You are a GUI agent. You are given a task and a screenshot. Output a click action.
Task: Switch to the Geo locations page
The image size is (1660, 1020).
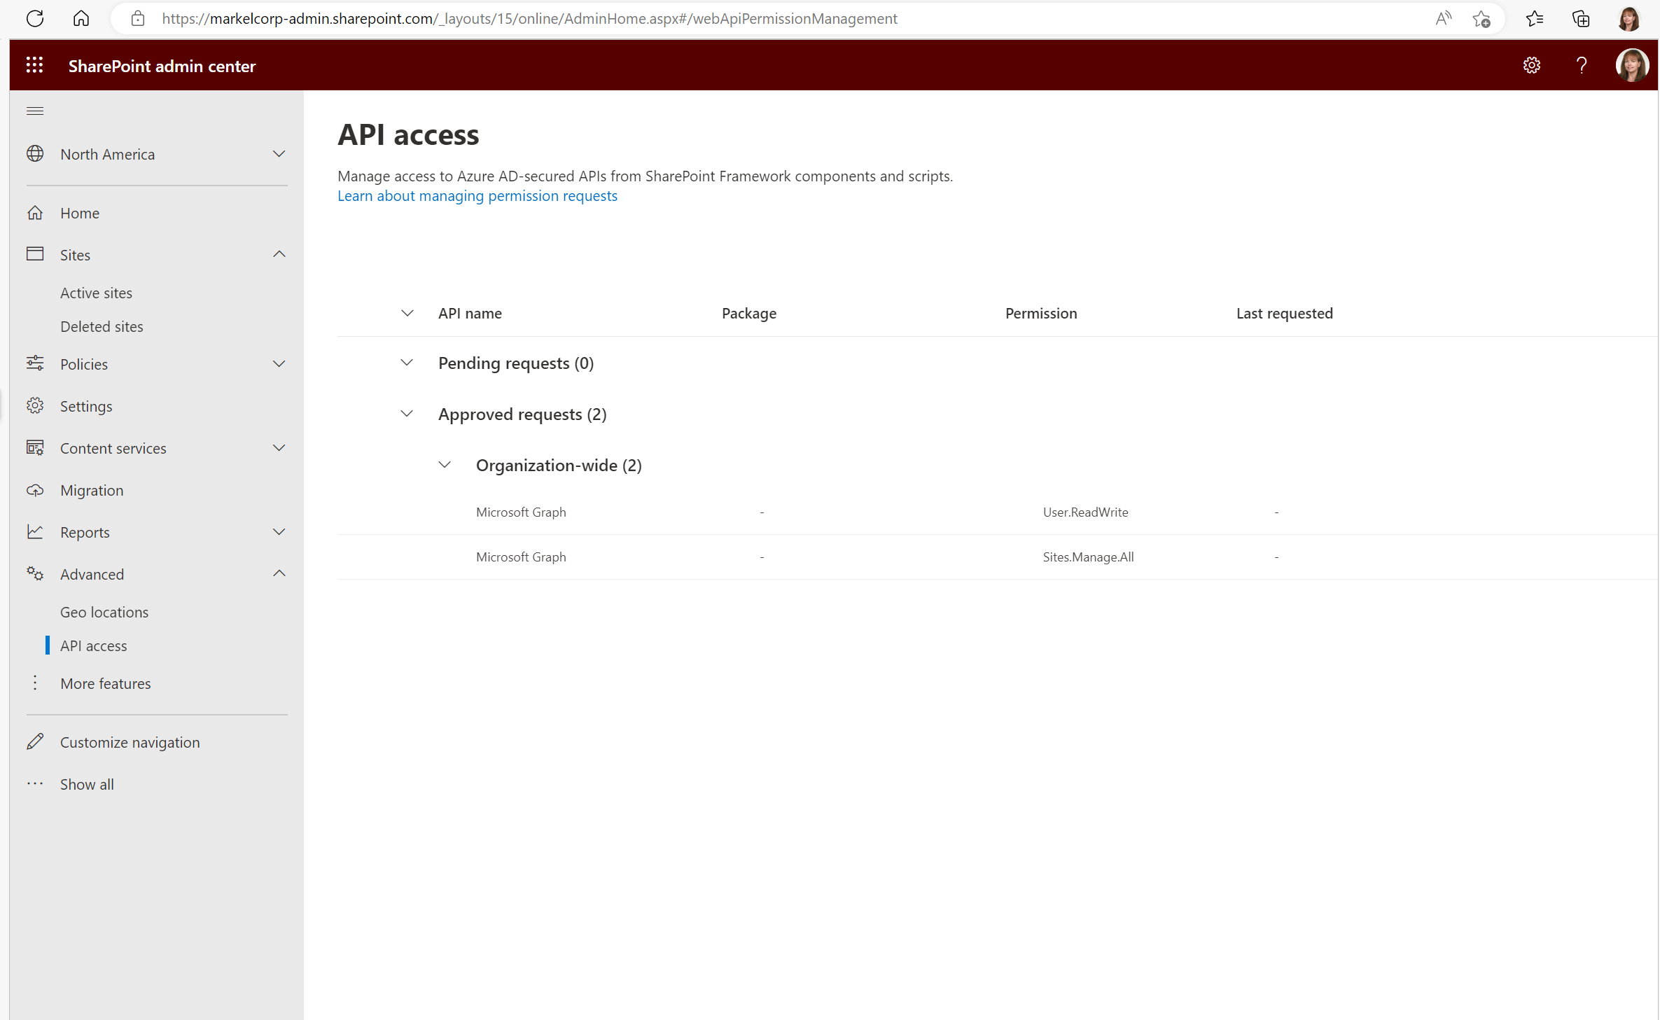tap(104, 611)
